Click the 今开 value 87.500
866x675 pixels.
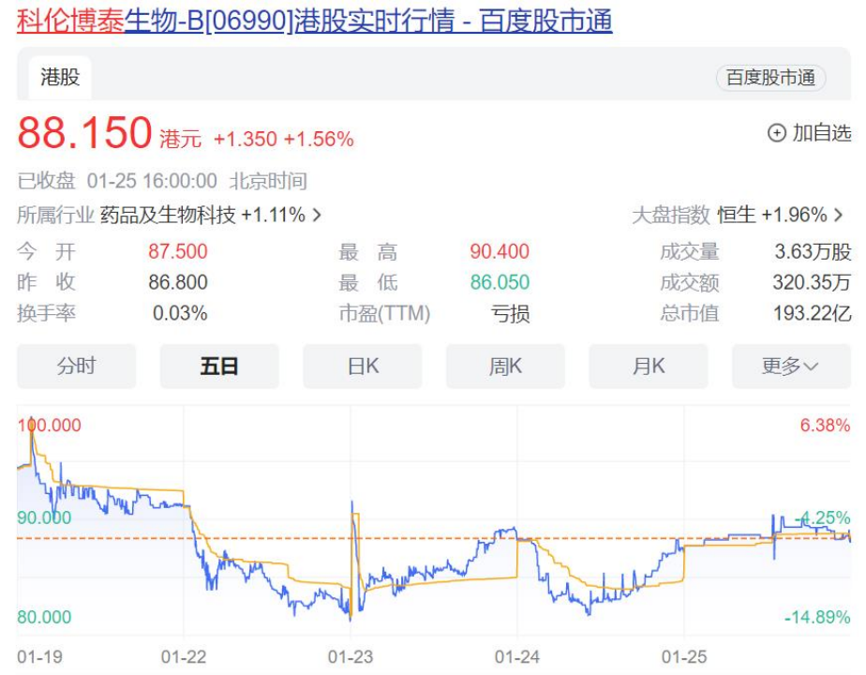click(178, 252)
